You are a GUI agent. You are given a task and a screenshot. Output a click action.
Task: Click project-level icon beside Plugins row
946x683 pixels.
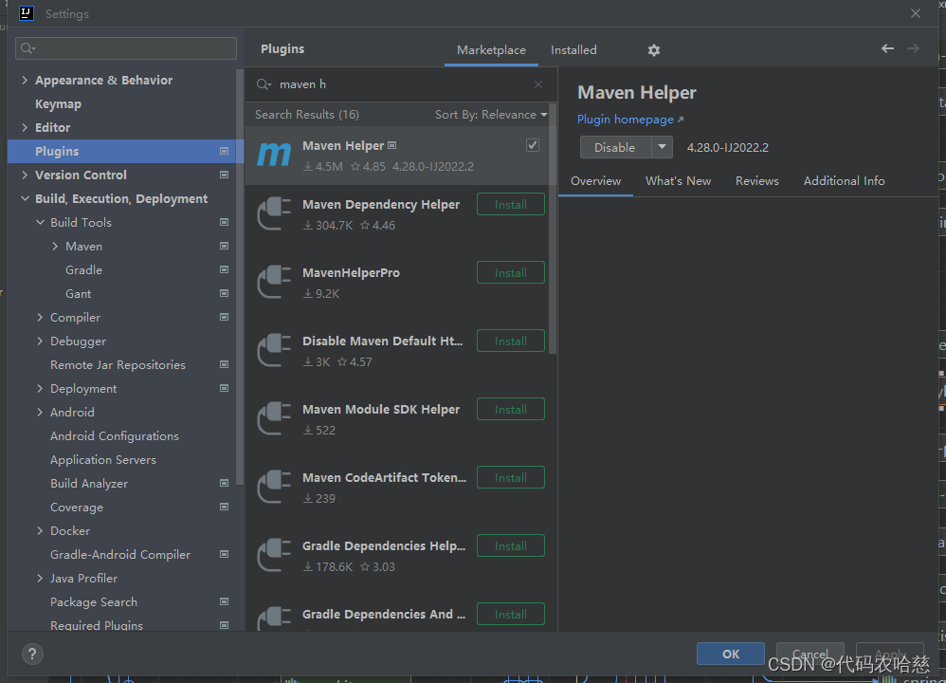pos(224,151)
